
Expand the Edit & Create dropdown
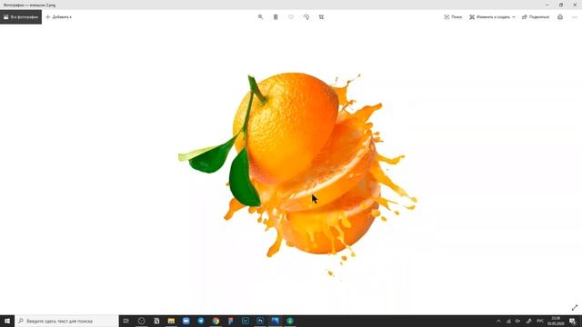(492, 17)
